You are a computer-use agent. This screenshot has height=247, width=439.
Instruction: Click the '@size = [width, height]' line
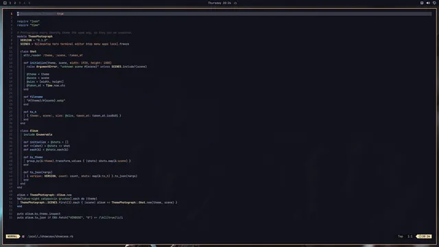(45, 82)
